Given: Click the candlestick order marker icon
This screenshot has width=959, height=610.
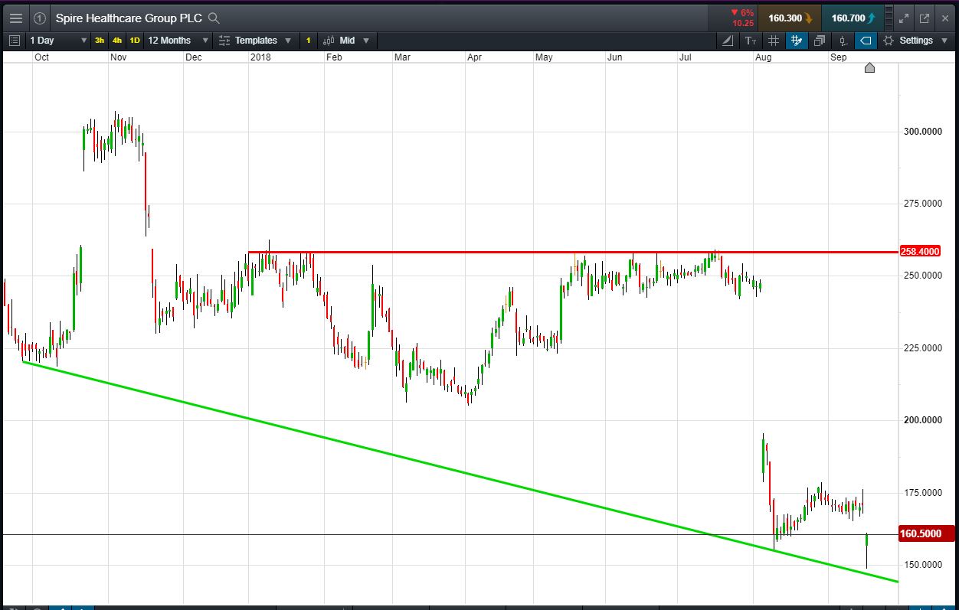Looking at the screenshot, I should [843, 41].
